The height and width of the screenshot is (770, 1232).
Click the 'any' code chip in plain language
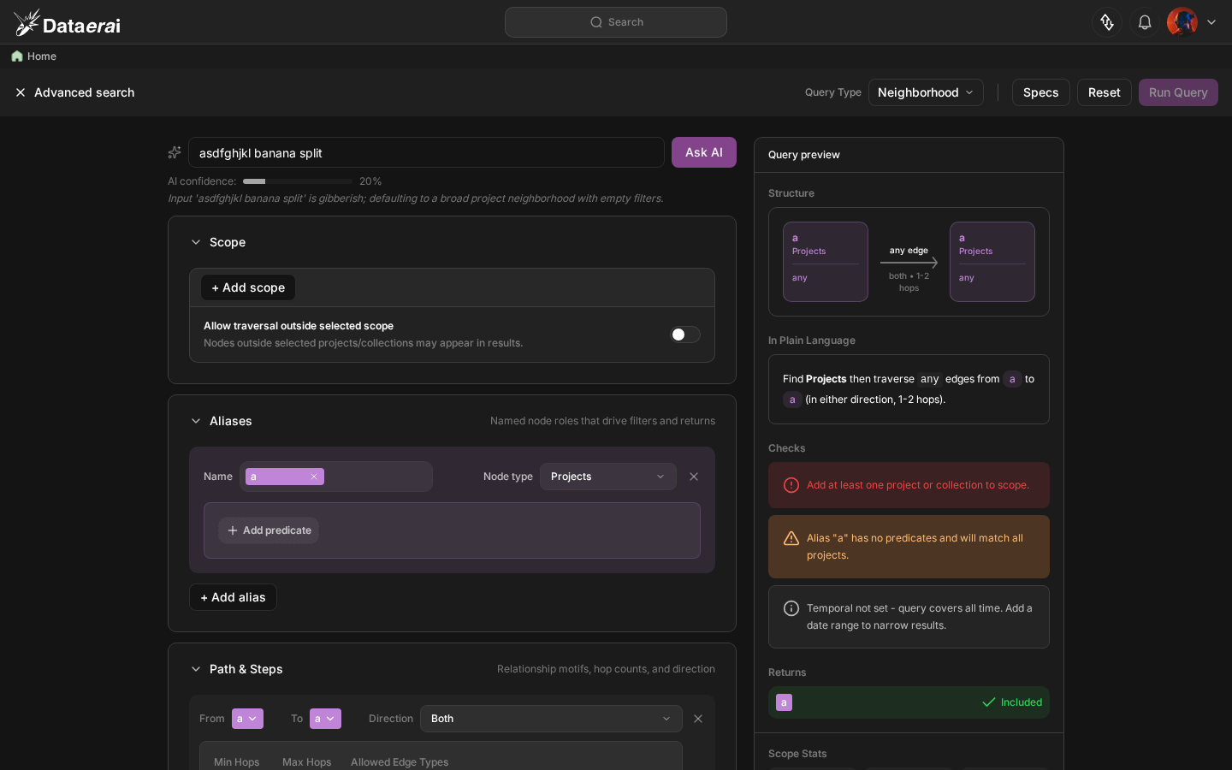930,379
